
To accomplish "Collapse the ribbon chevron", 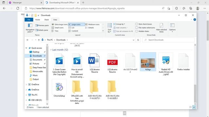I will pyautogui.click(x=191, y=19).
